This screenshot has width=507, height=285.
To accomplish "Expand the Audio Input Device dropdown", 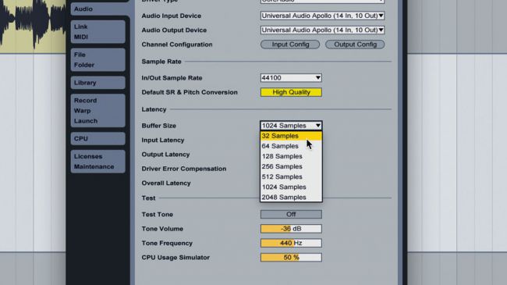I will point(322,16).
